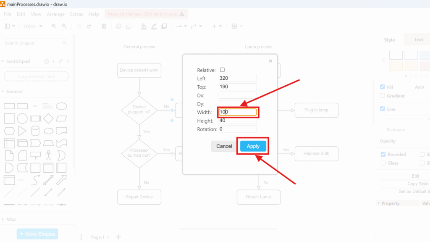Click the Apply button in the geometry dialog
430x242 pixels.
coord(253,146)
